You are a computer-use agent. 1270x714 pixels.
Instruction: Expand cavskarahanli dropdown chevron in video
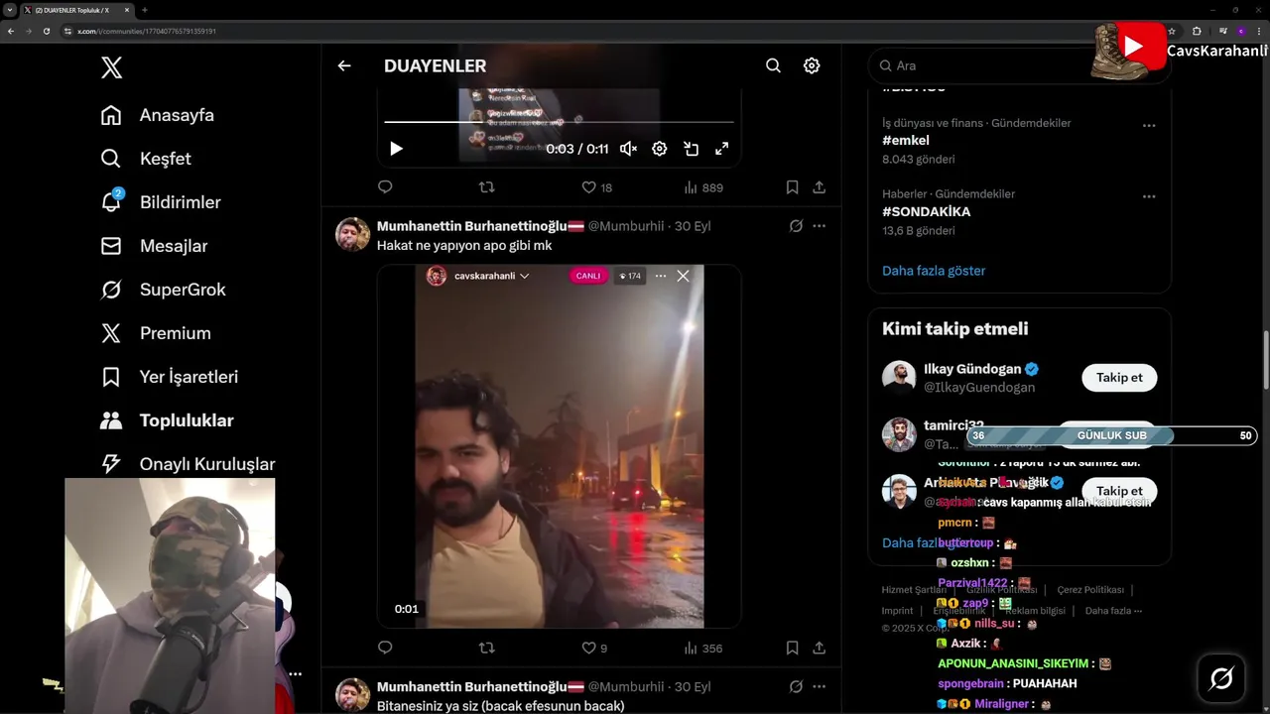coord(524,276)
